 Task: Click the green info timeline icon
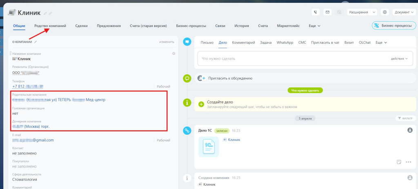[x=187, y=102]
